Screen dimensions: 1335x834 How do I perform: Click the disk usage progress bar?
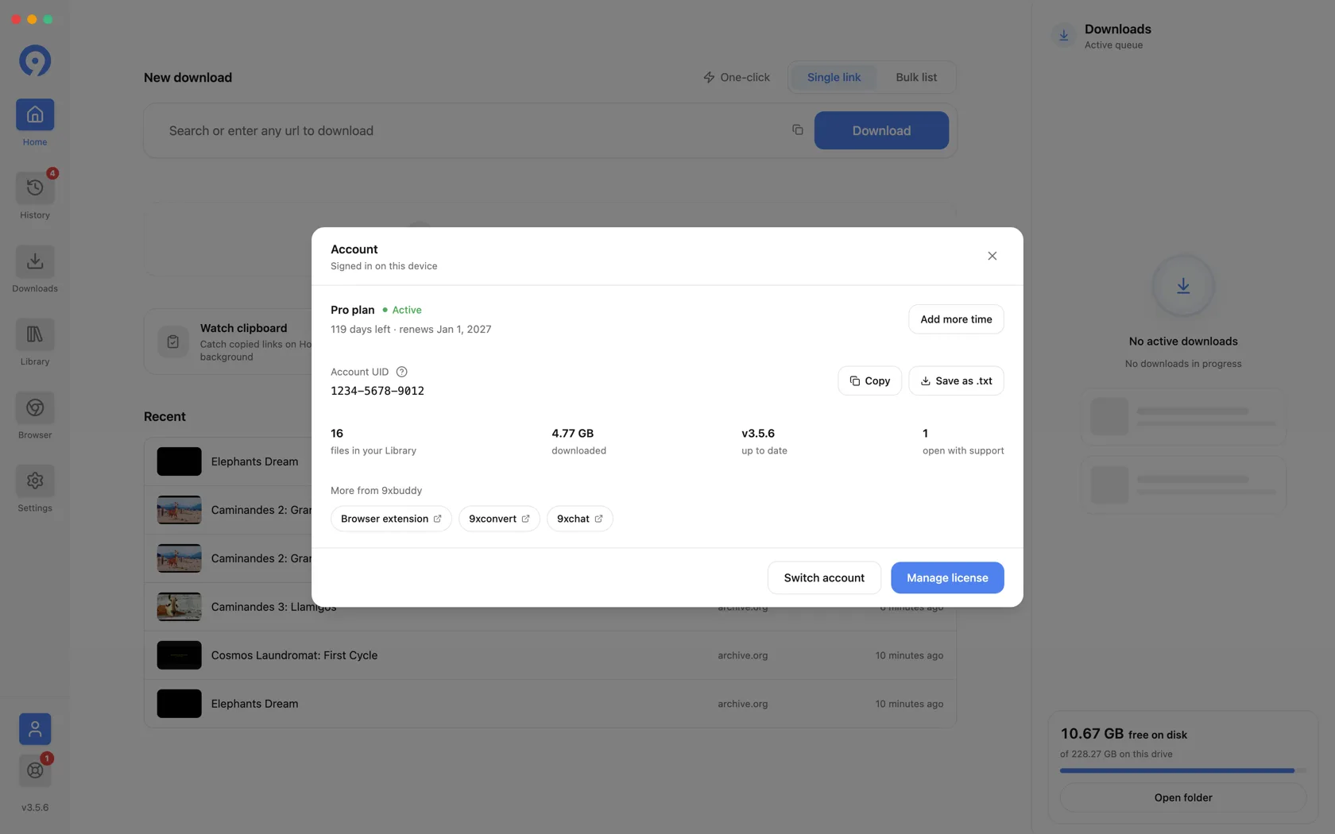[1182, 770]
